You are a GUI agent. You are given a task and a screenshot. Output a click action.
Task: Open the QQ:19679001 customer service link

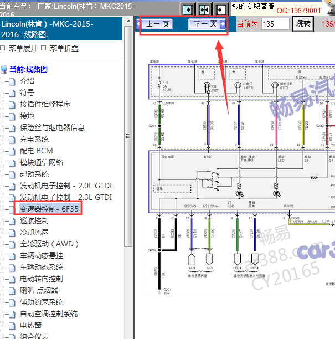coord(299,11)
